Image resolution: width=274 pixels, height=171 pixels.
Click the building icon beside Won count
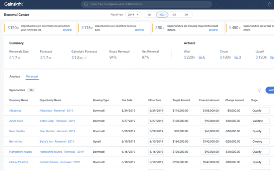coord(200,57)
